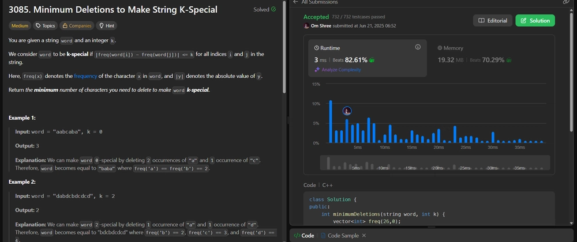Copy the submission link icon
The height and width of the screenshot is (242, 577).
(x=566, y=2)
